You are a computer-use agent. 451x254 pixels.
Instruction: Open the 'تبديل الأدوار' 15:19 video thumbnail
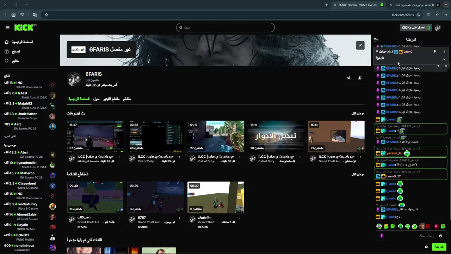pyautogui.click(x=276, y=137)
